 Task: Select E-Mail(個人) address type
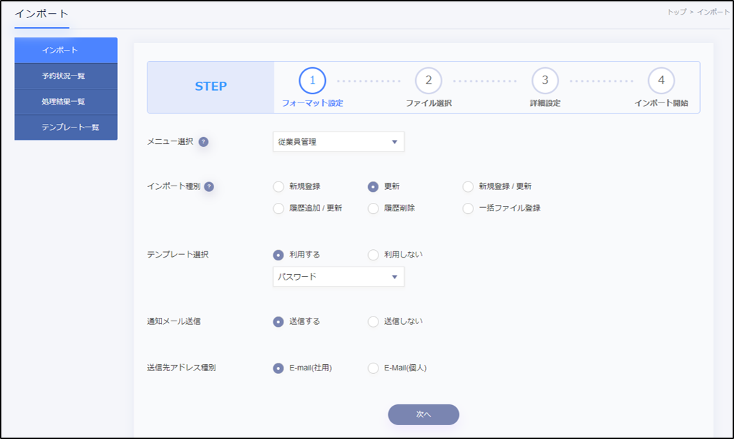pos(374,368)
